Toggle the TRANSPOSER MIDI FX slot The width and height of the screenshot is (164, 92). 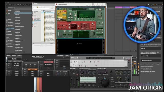(x=33, y=69)
